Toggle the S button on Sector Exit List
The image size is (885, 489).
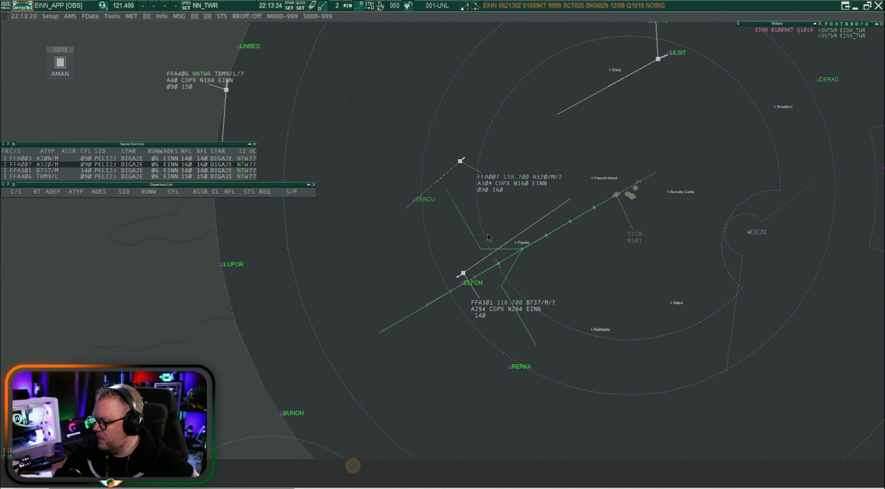pyautogui.click(x=13, y=144)
